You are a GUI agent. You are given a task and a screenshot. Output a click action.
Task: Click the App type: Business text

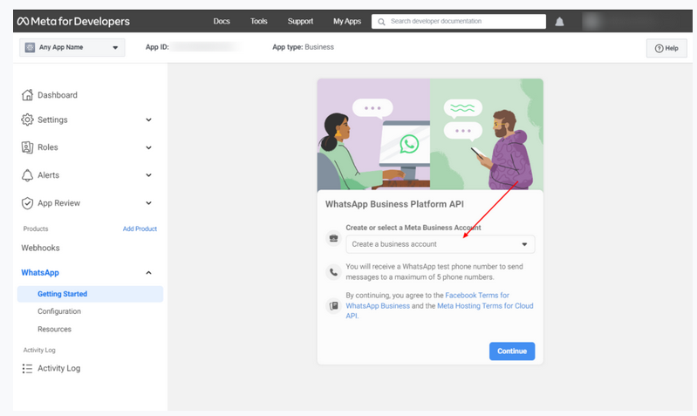[x=304, y=47]
